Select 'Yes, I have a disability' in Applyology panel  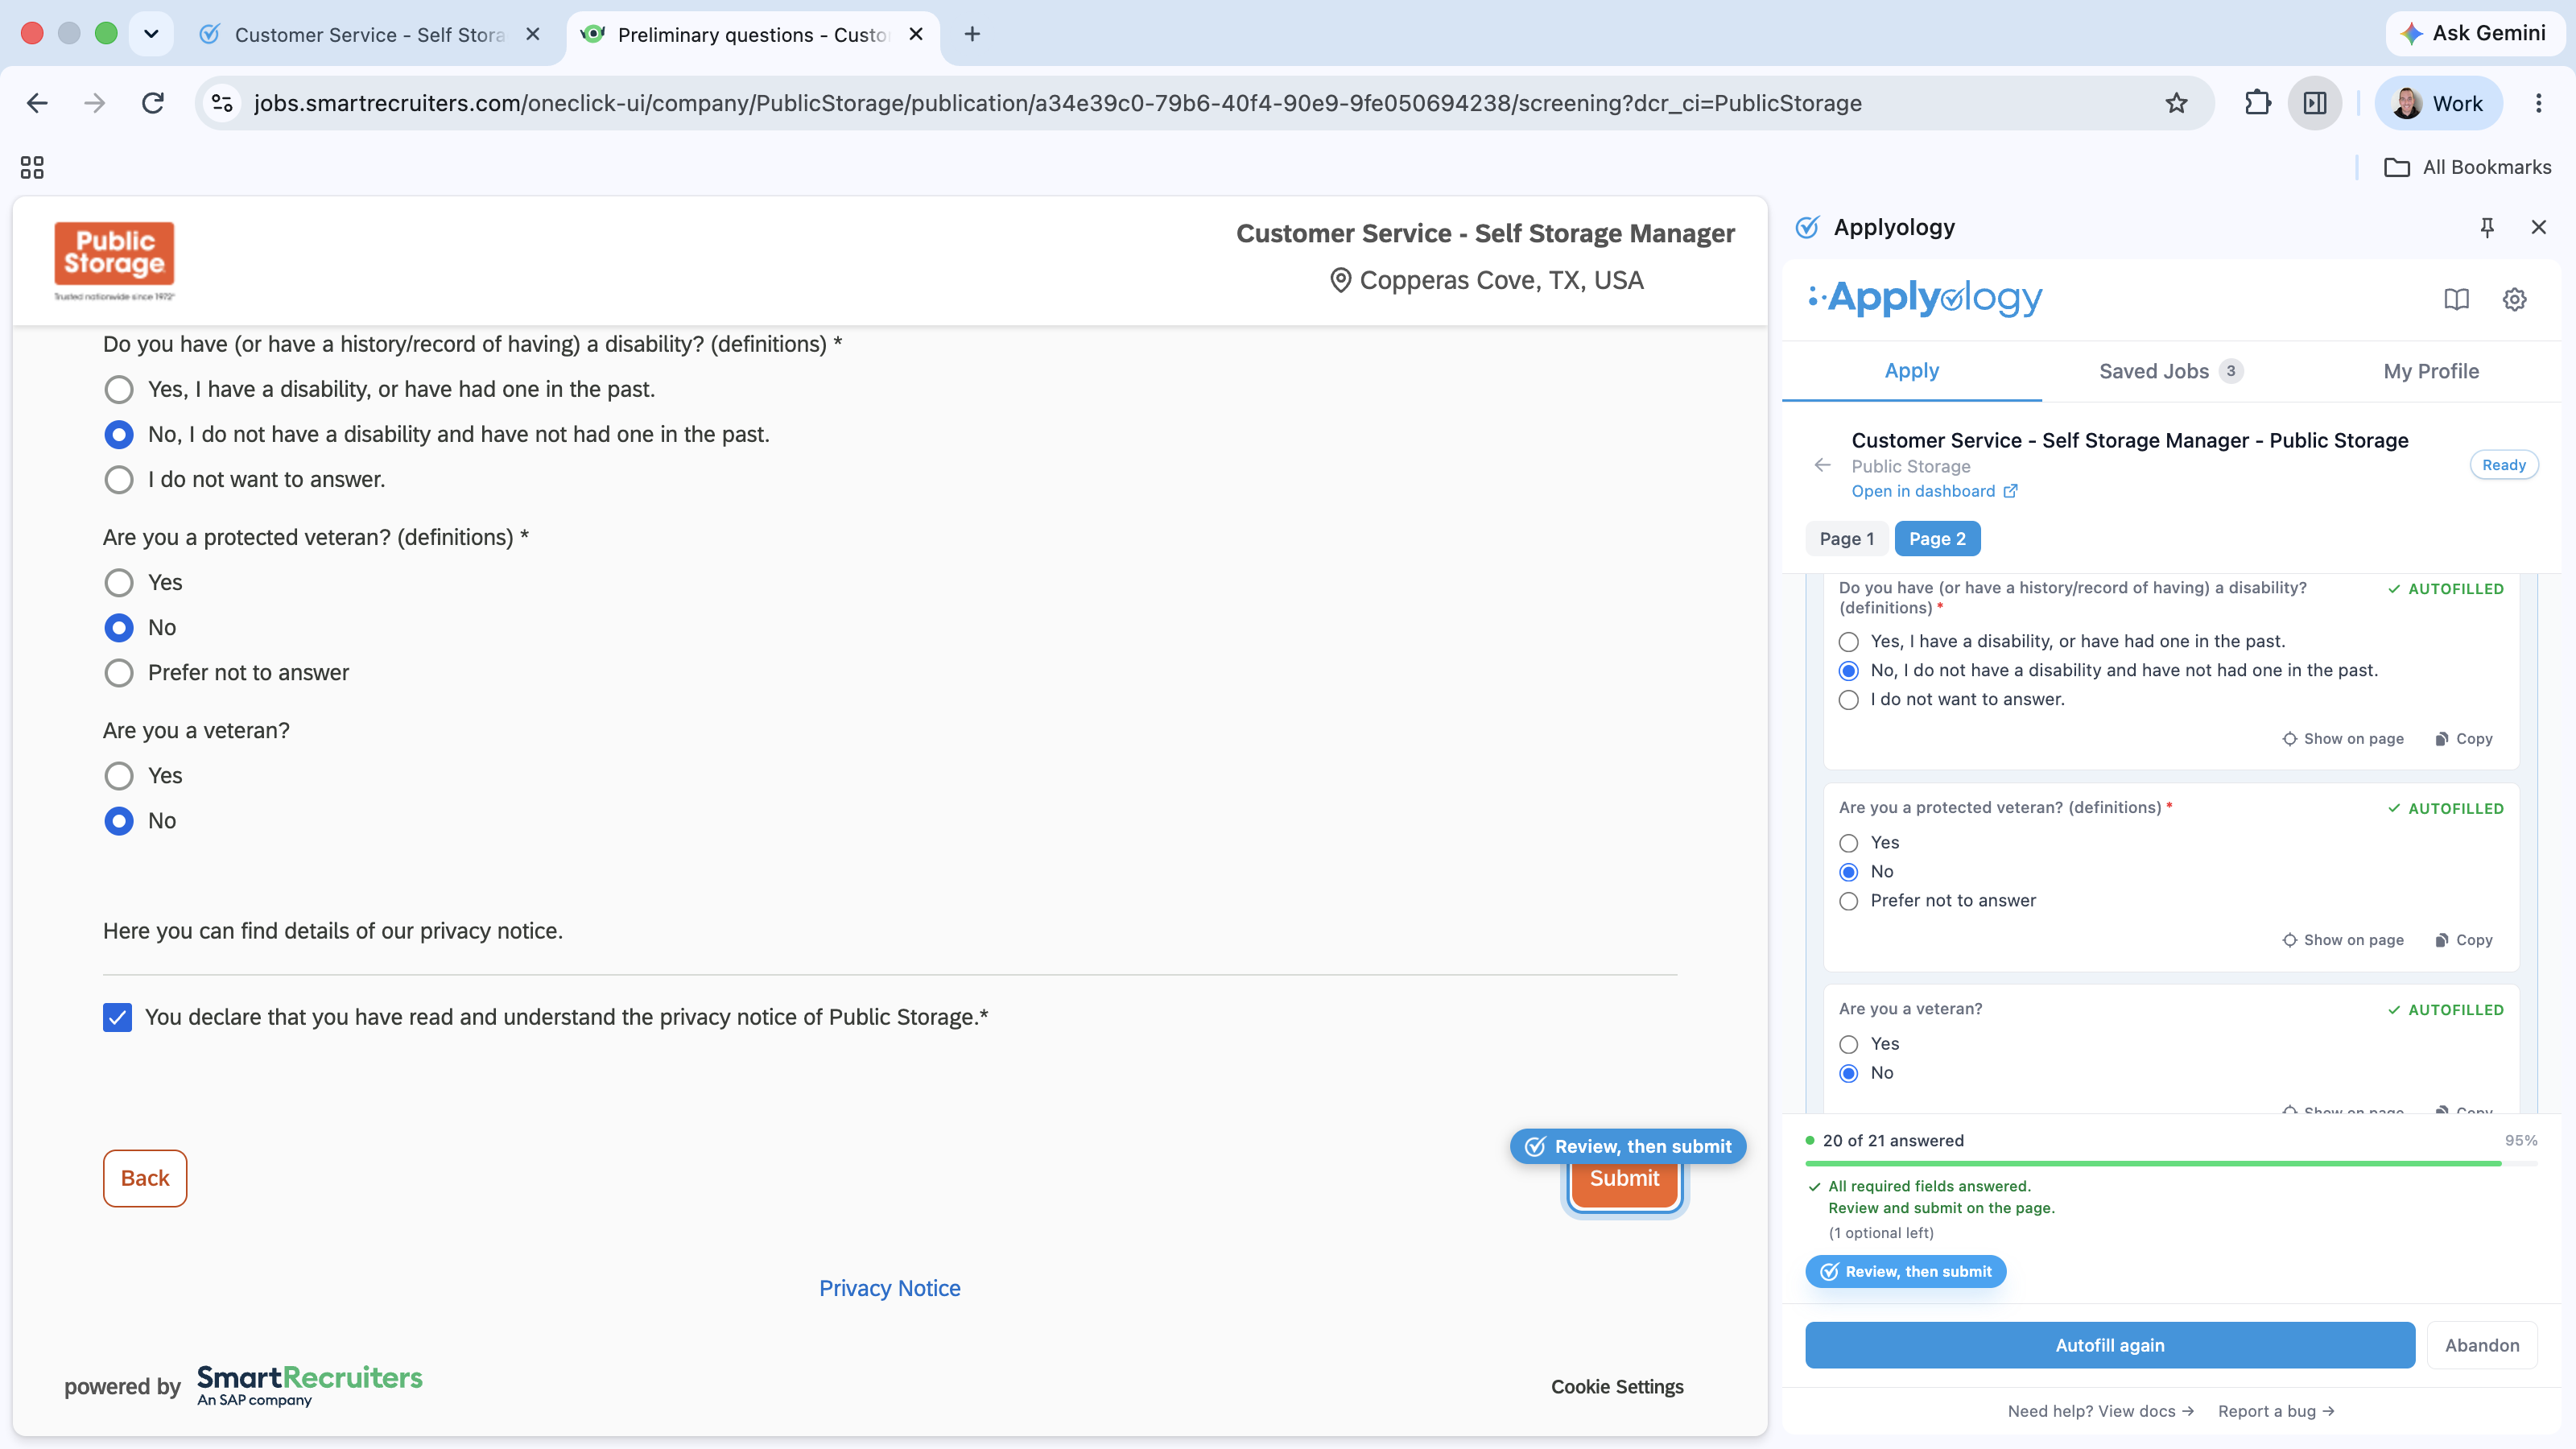pyautogui.click(x=1848, y=642)
